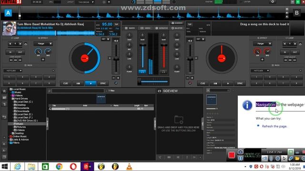305x171 pixels.
Task: Pitch bend plus on right deck
Action: point(192,78)
